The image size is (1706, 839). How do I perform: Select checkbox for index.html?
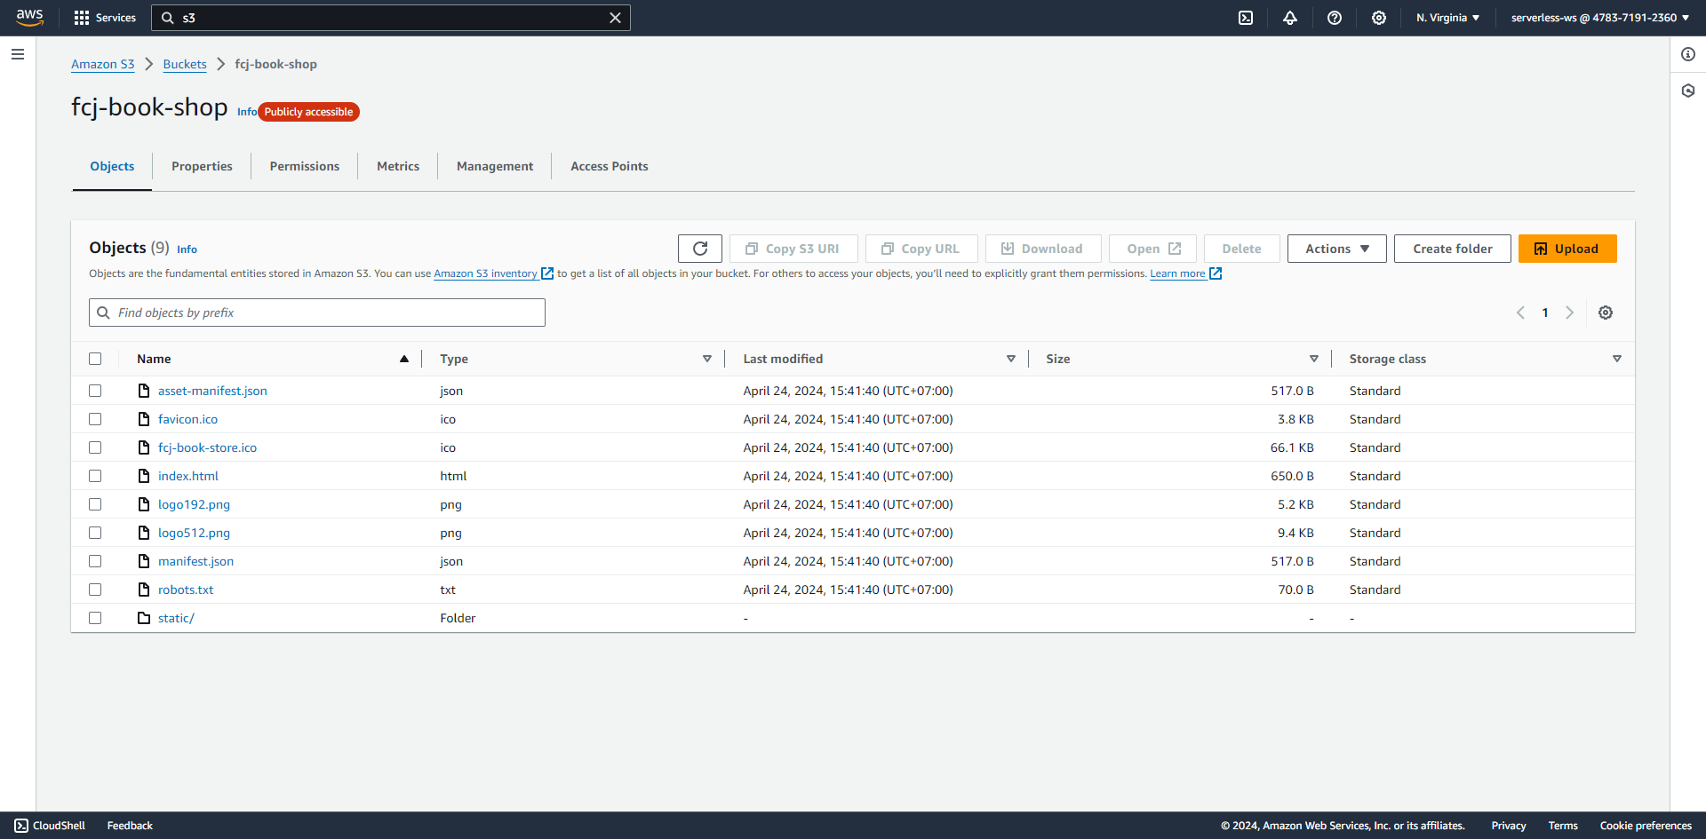[95, 476]
